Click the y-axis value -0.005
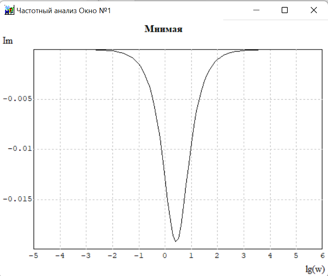The image size is (328, 276). pyautogui.click(x=18, y=98)
